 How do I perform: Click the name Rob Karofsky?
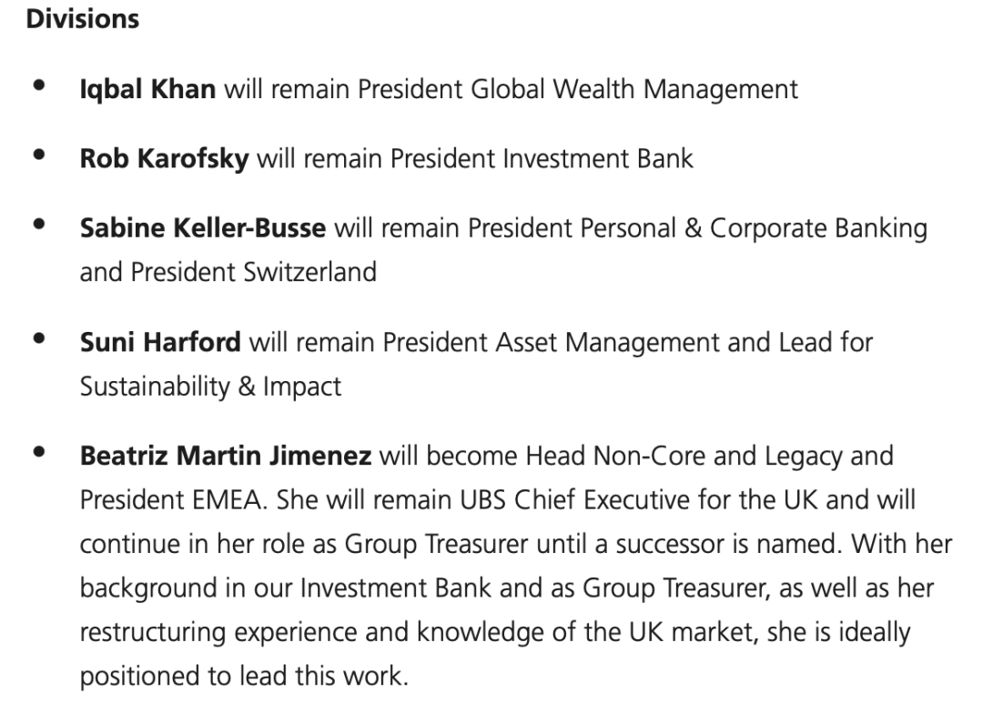point(164,158)
